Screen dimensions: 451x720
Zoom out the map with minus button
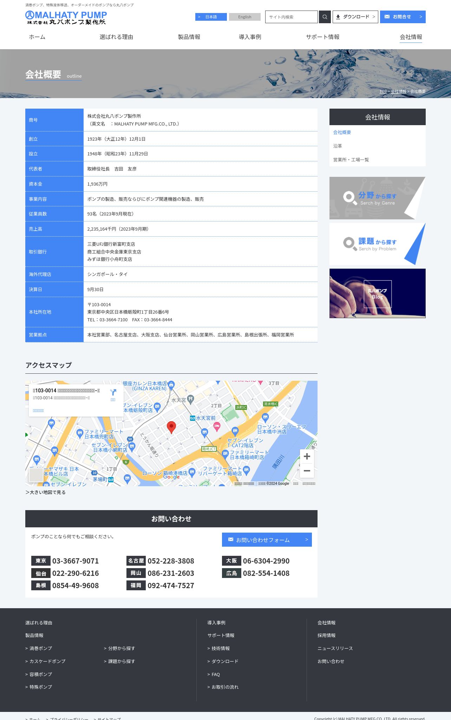click(x=307, y=471)
